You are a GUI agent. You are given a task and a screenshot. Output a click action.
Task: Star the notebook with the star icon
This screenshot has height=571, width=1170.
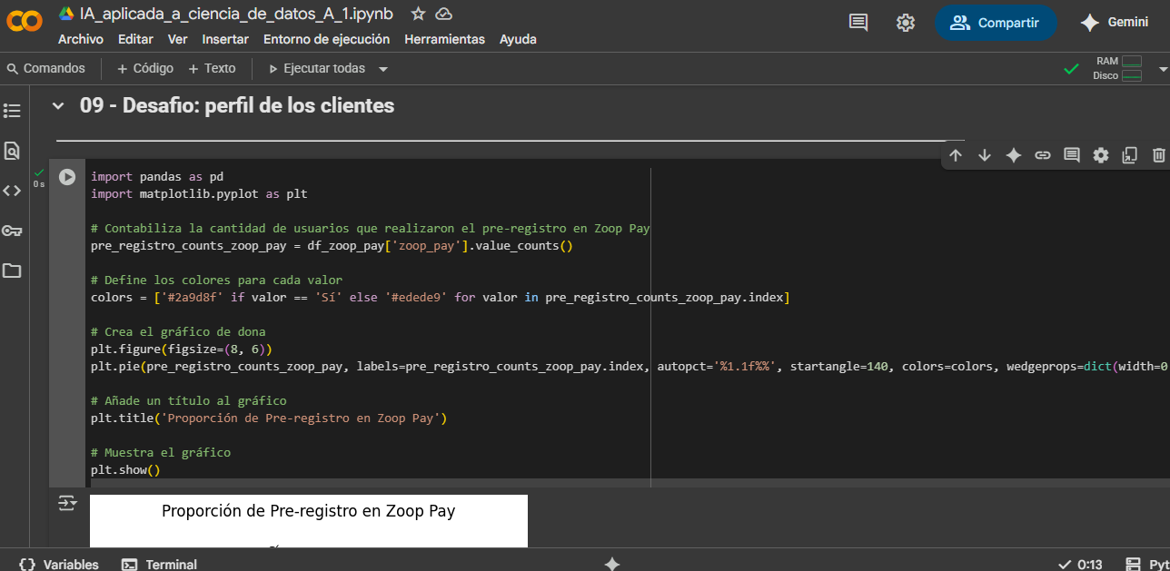(418, 14)
